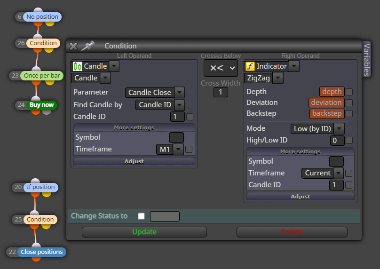This screenshot has height=269, width=380.
Task: Click the Update button
Action: (144, 232)
